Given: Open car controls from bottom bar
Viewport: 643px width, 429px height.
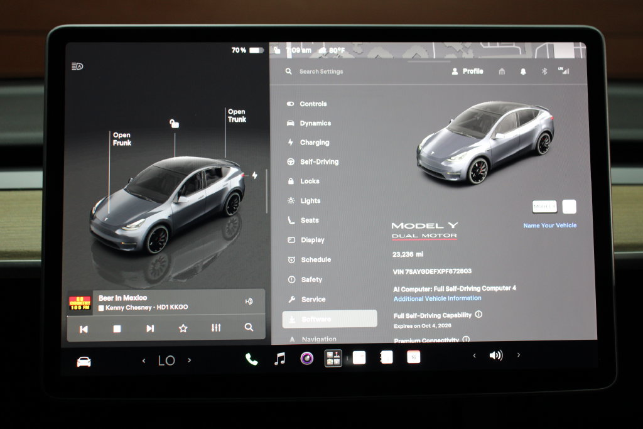Looking at the screenshot, I should point(84,362).
